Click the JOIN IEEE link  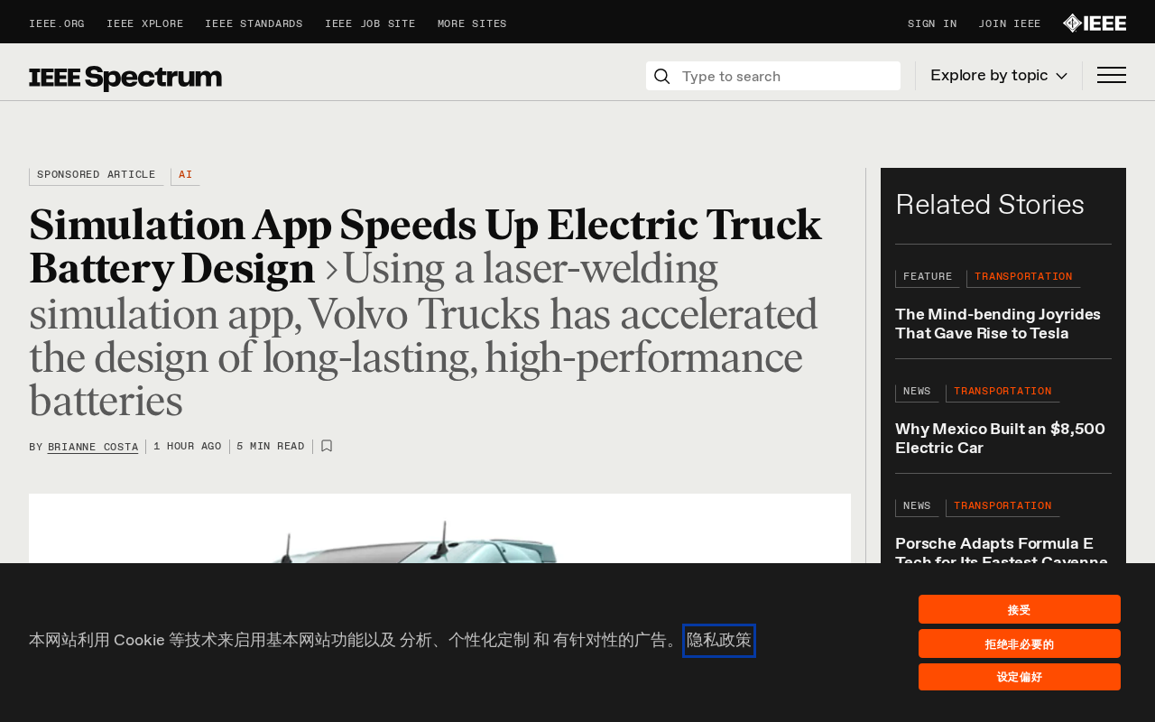1010,24
